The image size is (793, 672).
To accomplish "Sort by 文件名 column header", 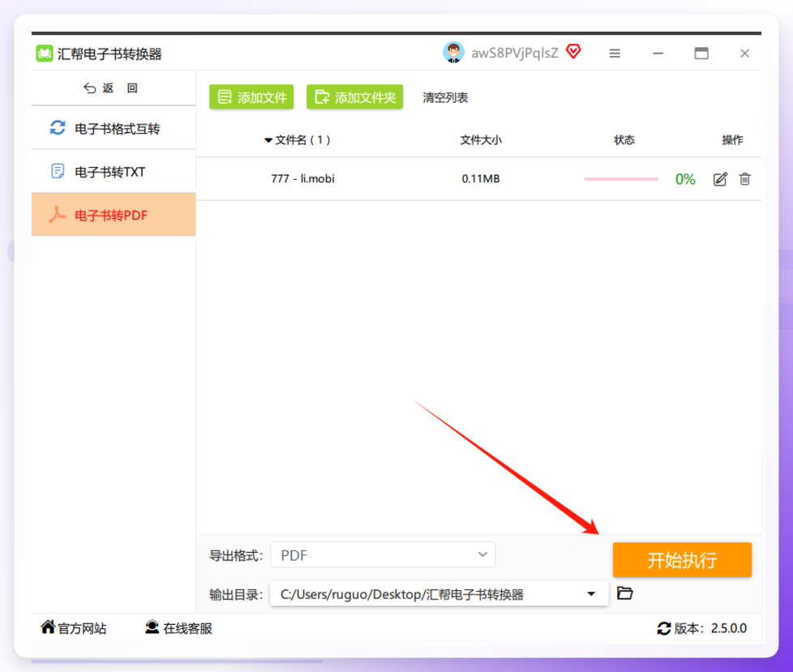I will (298, 140).
